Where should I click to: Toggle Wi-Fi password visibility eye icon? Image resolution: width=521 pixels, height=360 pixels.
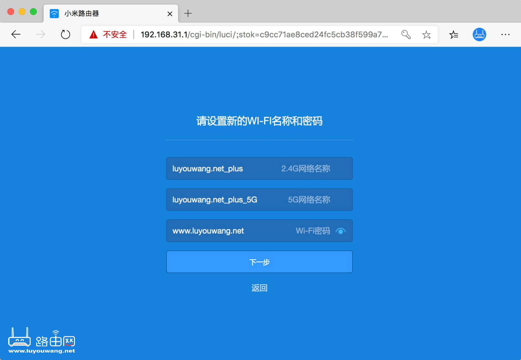pos(340,231)
